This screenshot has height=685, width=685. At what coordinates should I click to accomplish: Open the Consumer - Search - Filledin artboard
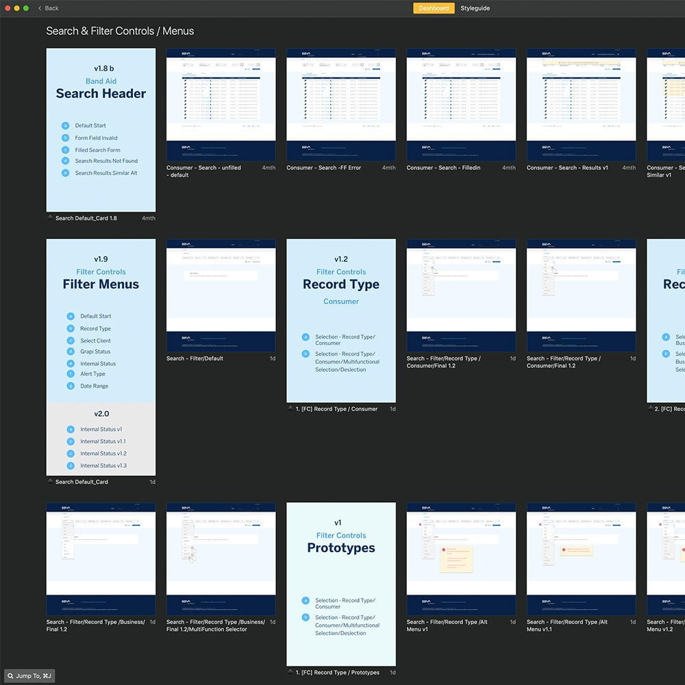(x=461, y=104)
